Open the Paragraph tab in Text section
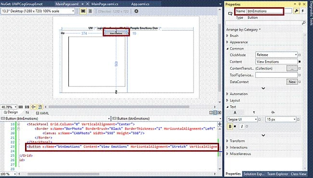The height and width of the screenshot is (178, 313). pos(254,113)
